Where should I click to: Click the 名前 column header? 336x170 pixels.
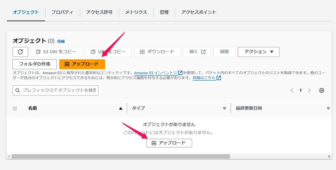[x=33, y=108]
